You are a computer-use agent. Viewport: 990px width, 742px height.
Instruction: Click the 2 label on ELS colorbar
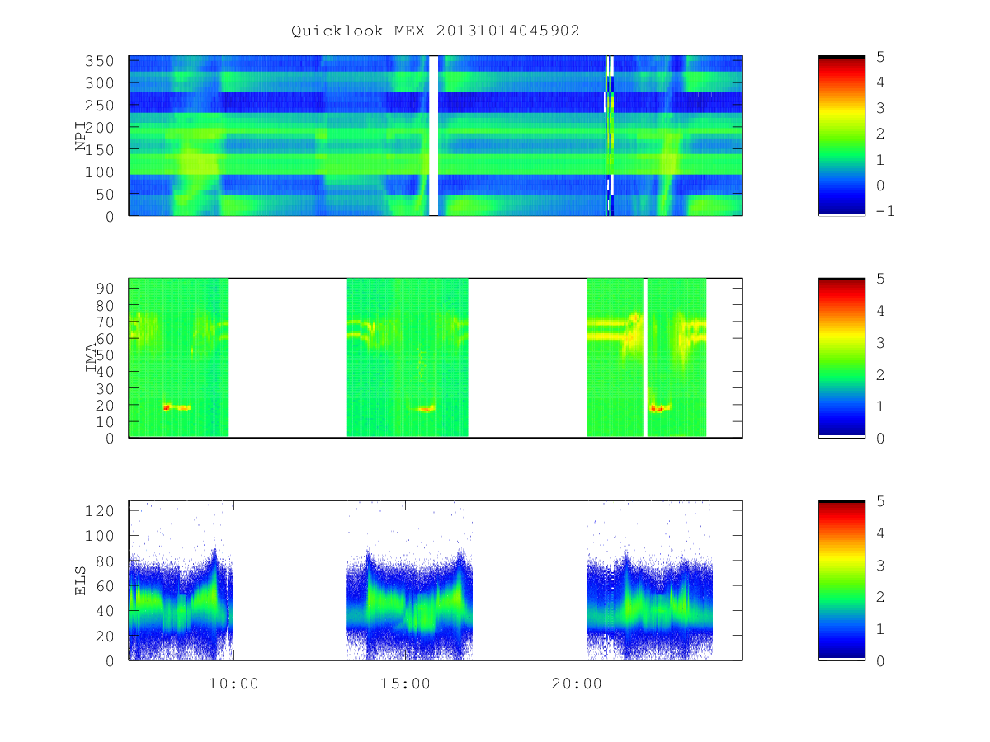881,597
